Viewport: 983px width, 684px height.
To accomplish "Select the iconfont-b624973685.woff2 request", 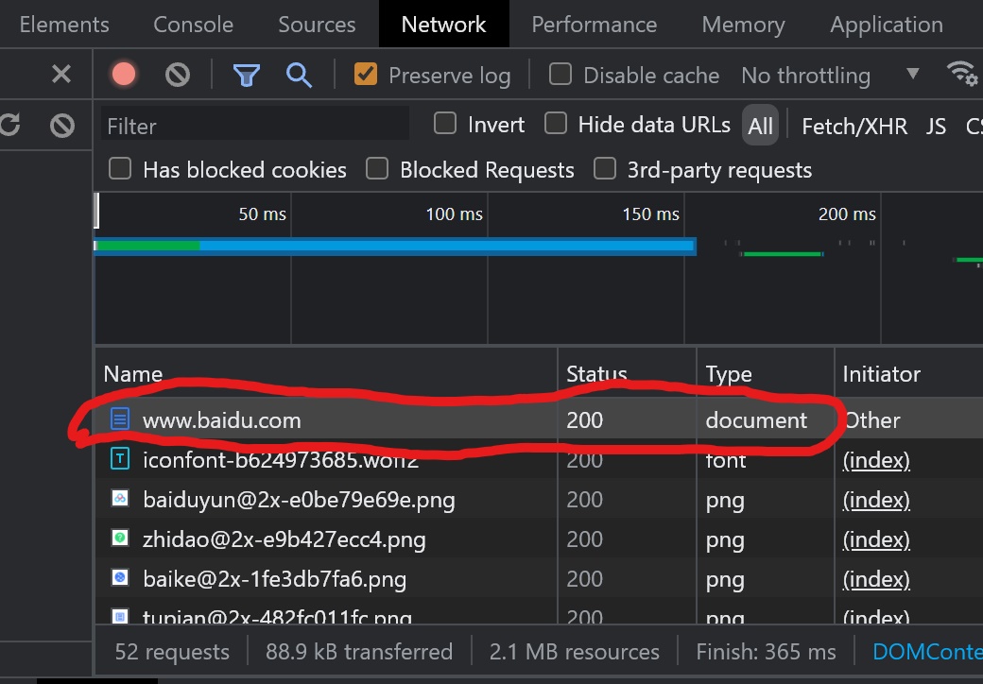I will tap(539, 459).
